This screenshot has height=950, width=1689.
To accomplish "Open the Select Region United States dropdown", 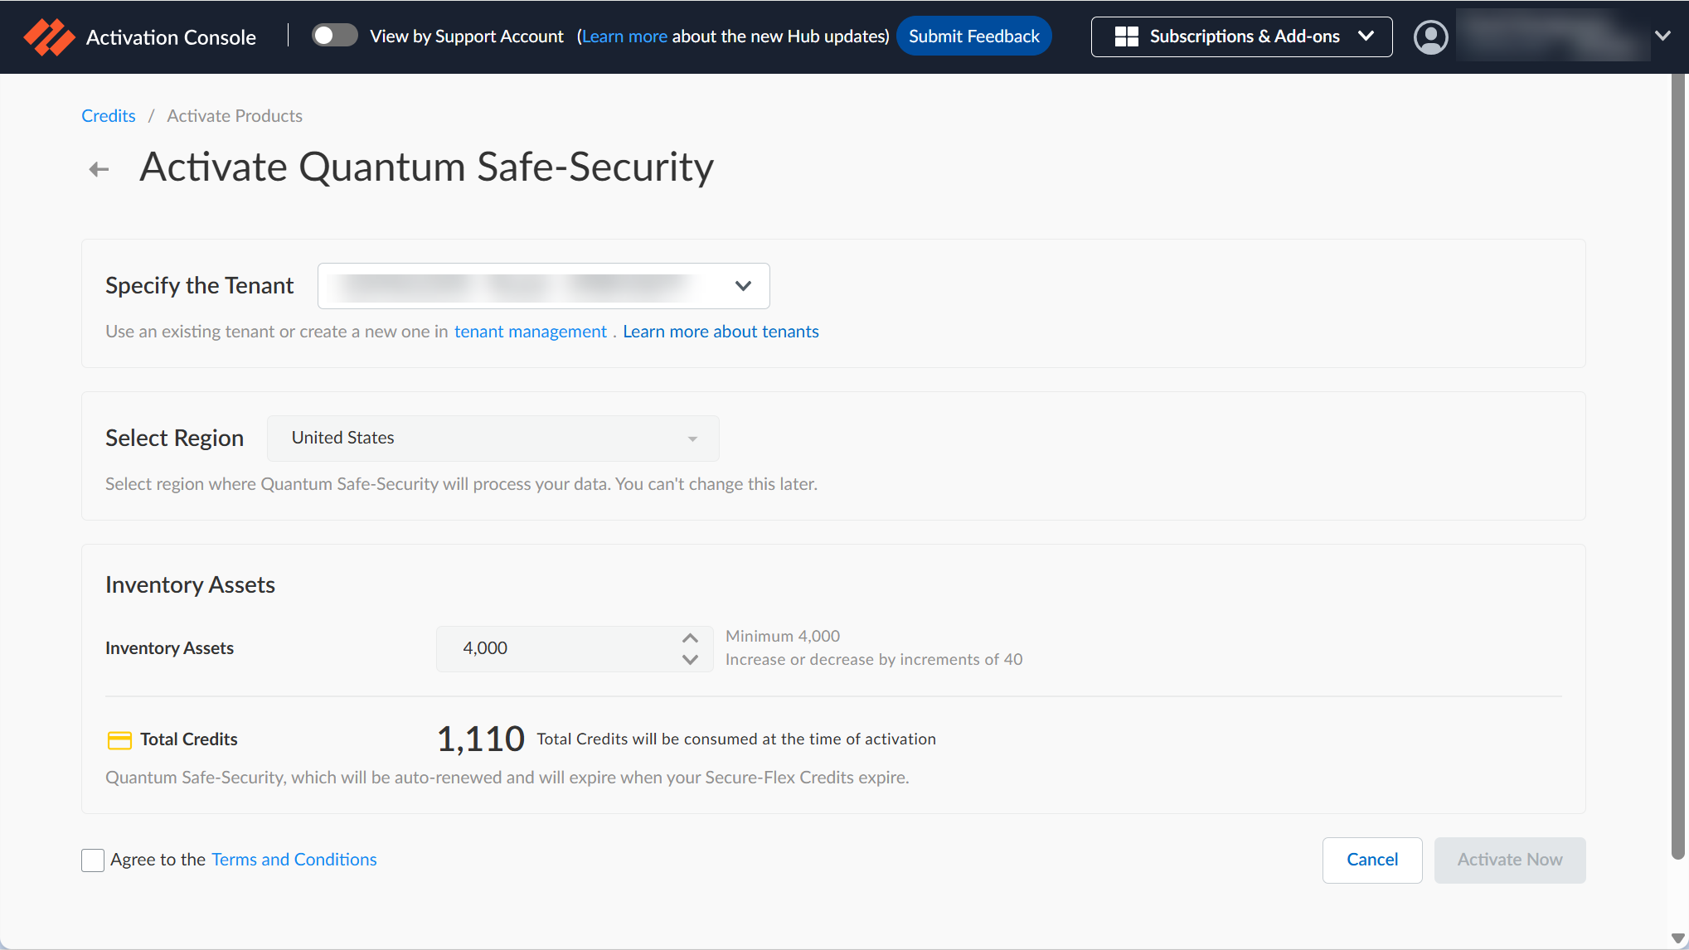I will pyautogui.click(x=493, y=438).
